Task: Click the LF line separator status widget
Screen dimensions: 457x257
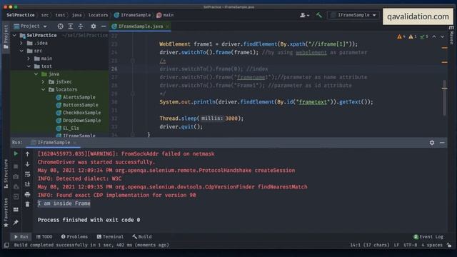Action: point(396,245)
